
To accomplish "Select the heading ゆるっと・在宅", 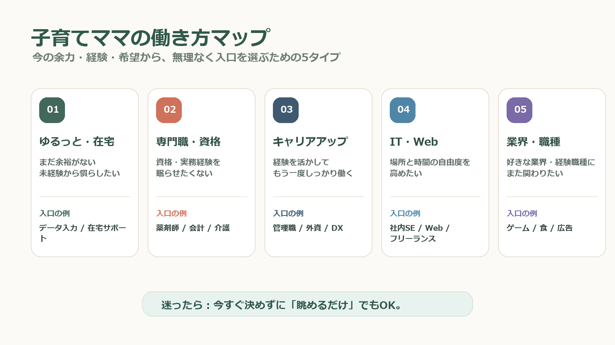I will coord(77,141).
